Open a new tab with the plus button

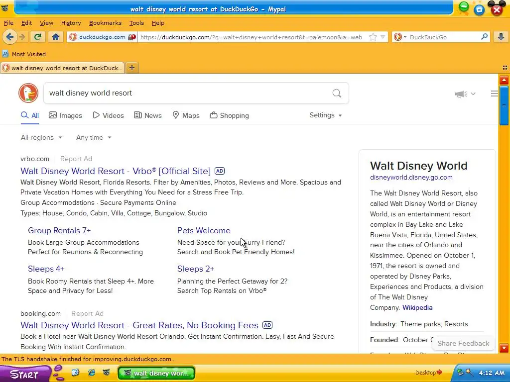(x=131, y=68)
